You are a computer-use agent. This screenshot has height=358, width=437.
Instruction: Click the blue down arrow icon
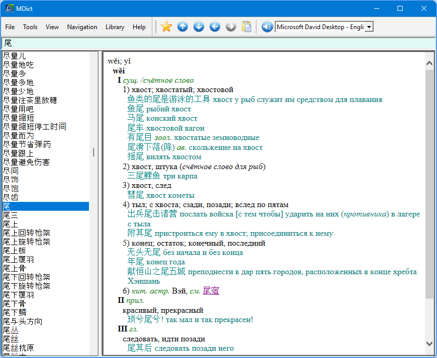tap(199, 27)
